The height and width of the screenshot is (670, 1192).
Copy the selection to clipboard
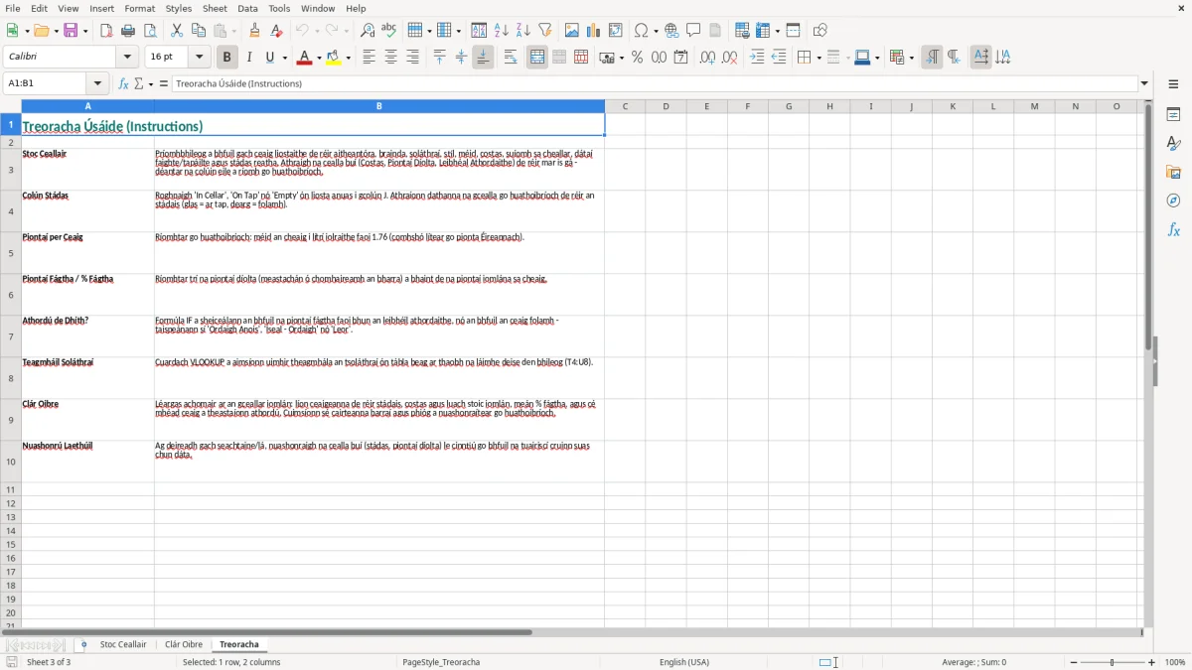[x=199, y=31]
